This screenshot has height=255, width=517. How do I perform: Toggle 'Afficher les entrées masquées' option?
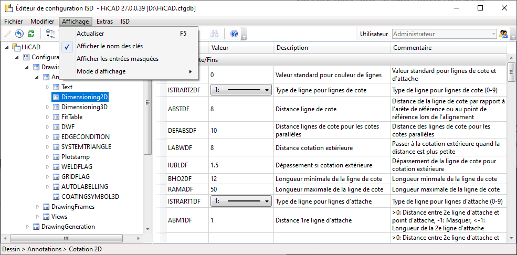pos(117,59)
